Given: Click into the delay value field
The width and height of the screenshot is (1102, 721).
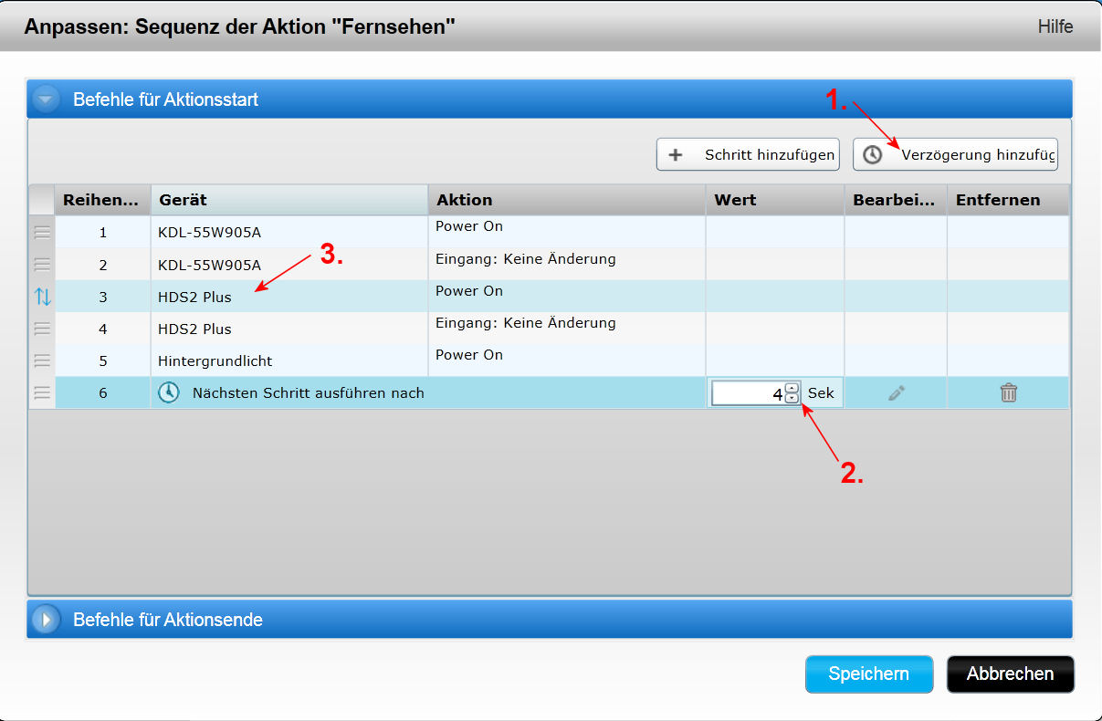Looking at the screenshot, I should (x=747, y=393).
